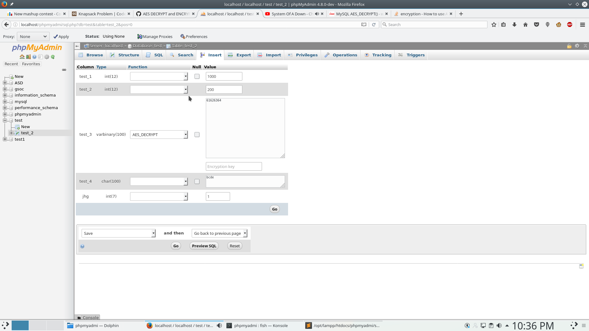Image resolution: width=589 pixels, height=331 pixels.
Task: Toggle Null checkbox on test_4 row
Action: click(197, 181)
